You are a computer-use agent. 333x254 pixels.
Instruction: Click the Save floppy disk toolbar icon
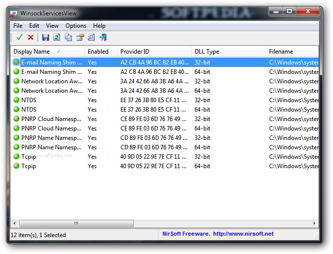46,37
